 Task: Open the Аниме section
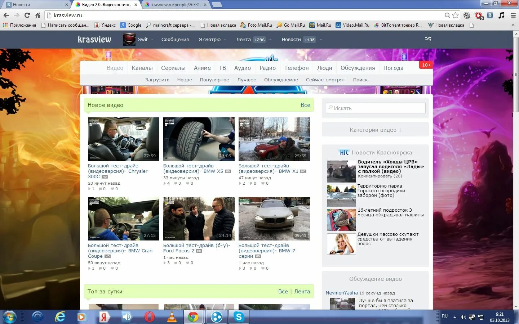[x=202, y=68]
